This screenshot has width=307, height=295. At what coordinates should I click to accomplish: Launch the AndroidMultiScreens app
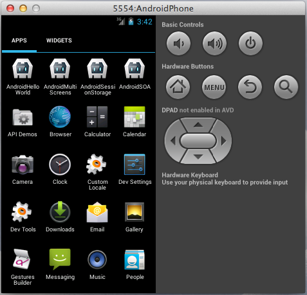[x=60, y=76]
